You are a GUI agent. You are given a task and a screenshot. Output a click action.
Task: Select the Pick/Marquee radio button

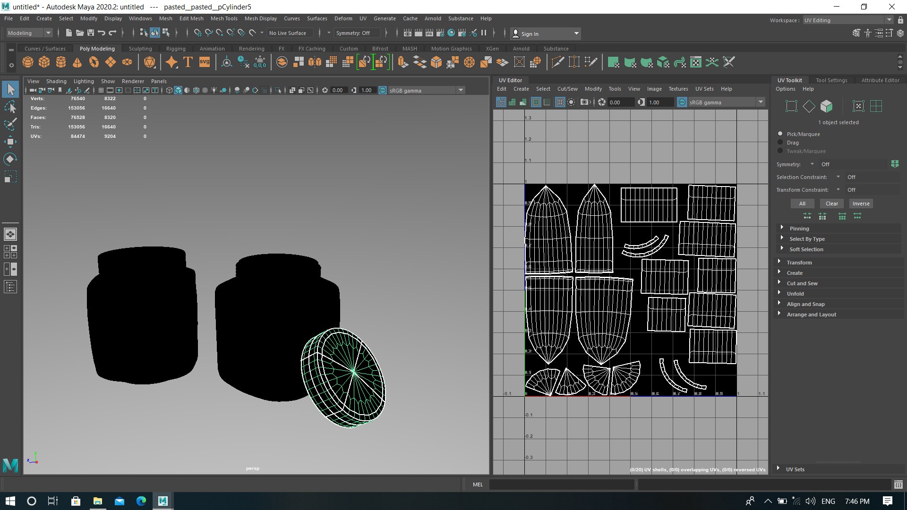click(780, 134)
